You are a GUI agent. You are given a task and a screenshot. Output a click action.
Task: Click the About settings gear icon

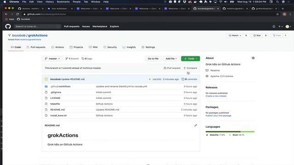pos(253,58)
